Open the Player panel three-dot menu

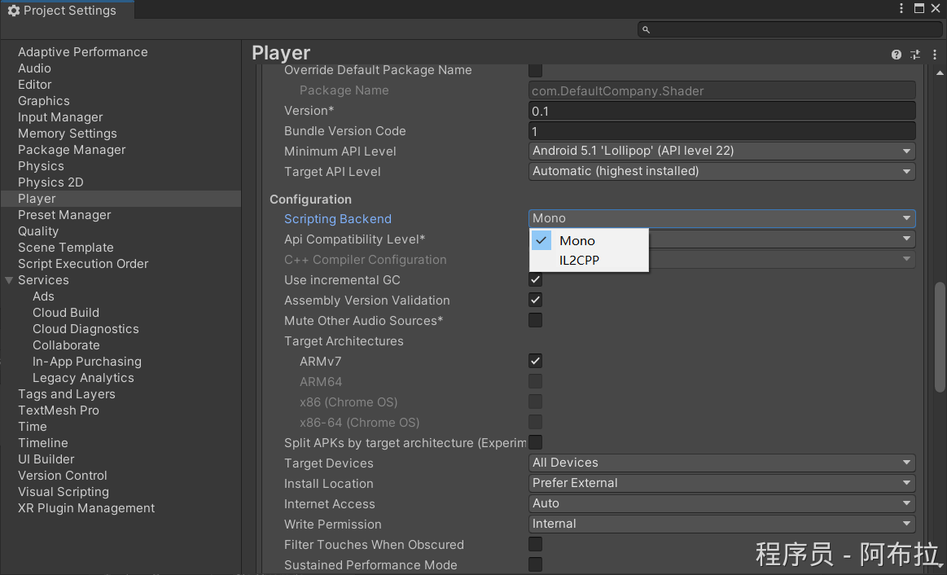pyautogui.click(x=933, y=55)
